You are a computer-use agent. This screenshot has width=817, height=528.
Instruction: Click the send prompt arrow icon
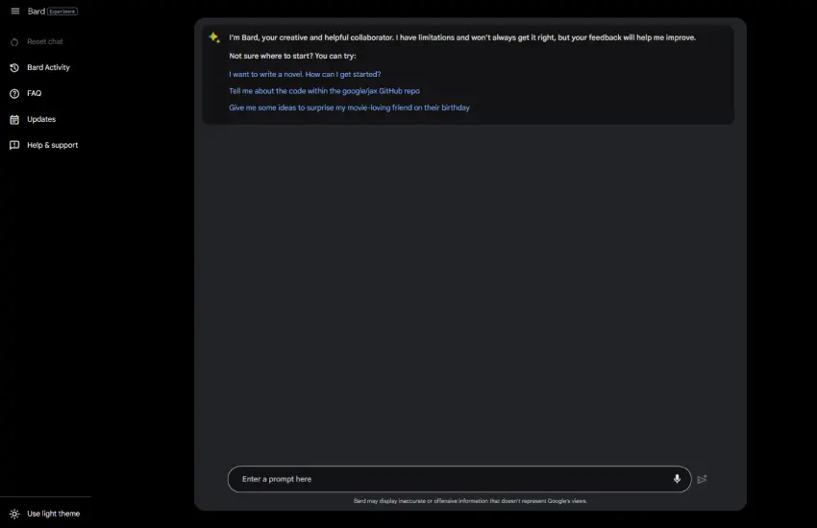(703, 479)
